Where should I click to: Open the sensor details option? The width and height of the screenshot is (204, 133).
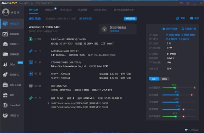pyautogui.click(x=189, y=29)
